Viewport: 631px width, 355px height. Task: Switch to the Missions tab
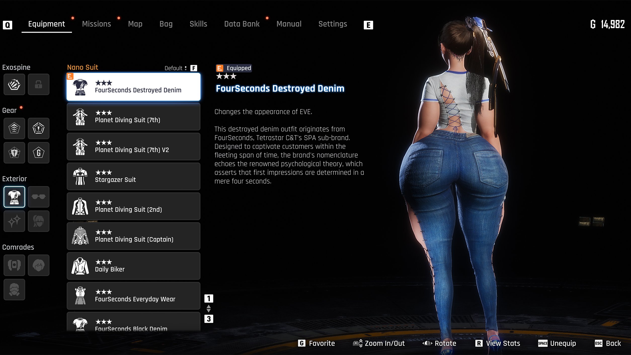96,24
